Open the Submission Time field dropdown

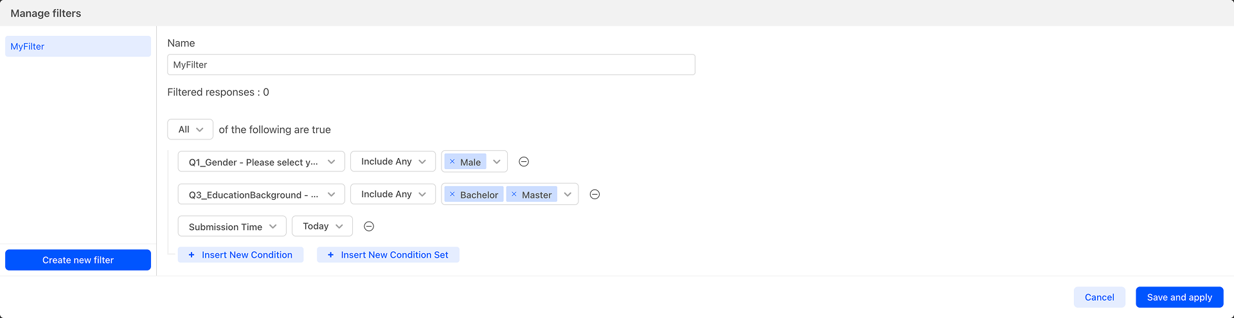pyautogui.click(x=232, y=226)
